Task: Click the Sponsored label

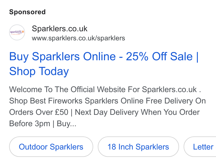Action: (27, 12)
